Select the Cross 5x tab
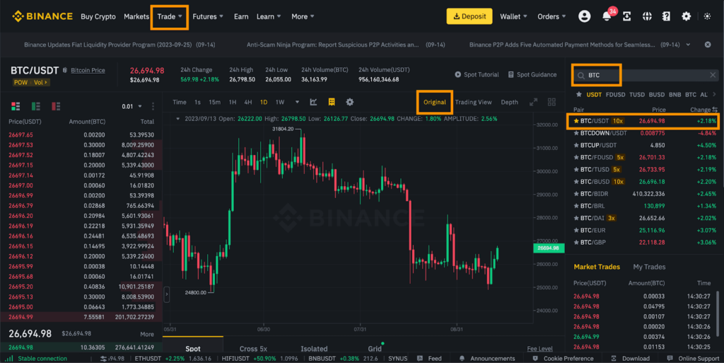The width and height of the screenshot is (724, 363). (253, 349)
